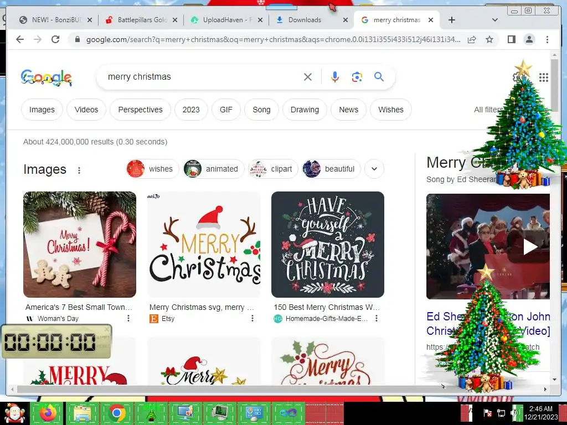Go back to the previous page
This screenshot has height=425, width=567.
(x=20, y=39)
